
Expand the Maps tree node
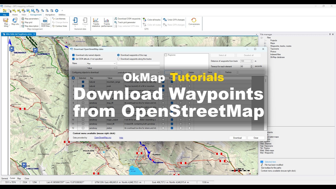pyautogui.click(x=265, y=43)
